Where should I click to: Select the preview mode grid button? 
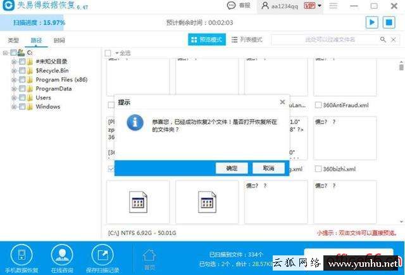(x=207, y=39)
